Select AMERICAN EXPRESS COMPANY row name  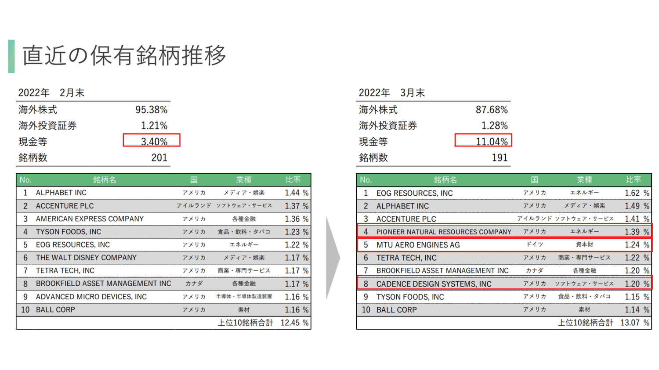pos(90,219)
